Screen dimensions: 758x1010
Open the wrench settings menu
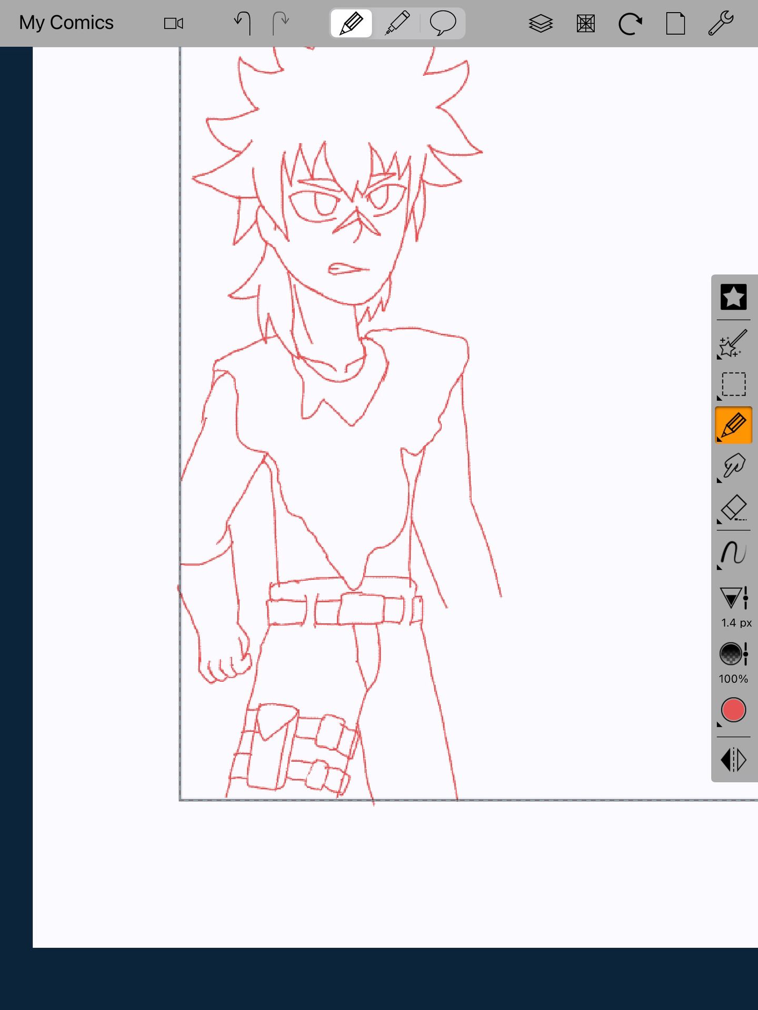point(721,24)
